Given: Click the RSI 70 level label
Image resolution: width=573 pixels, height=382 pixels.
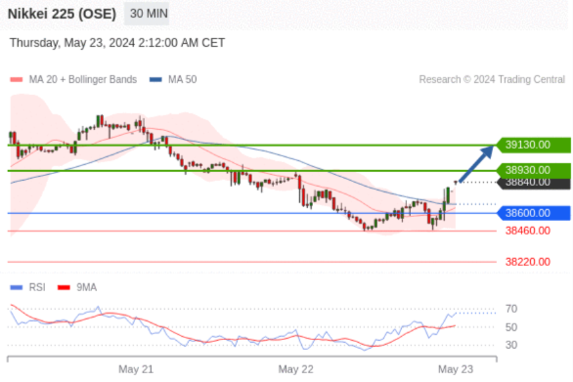Looking at the screenshot, I should click(x=511, y=309).
